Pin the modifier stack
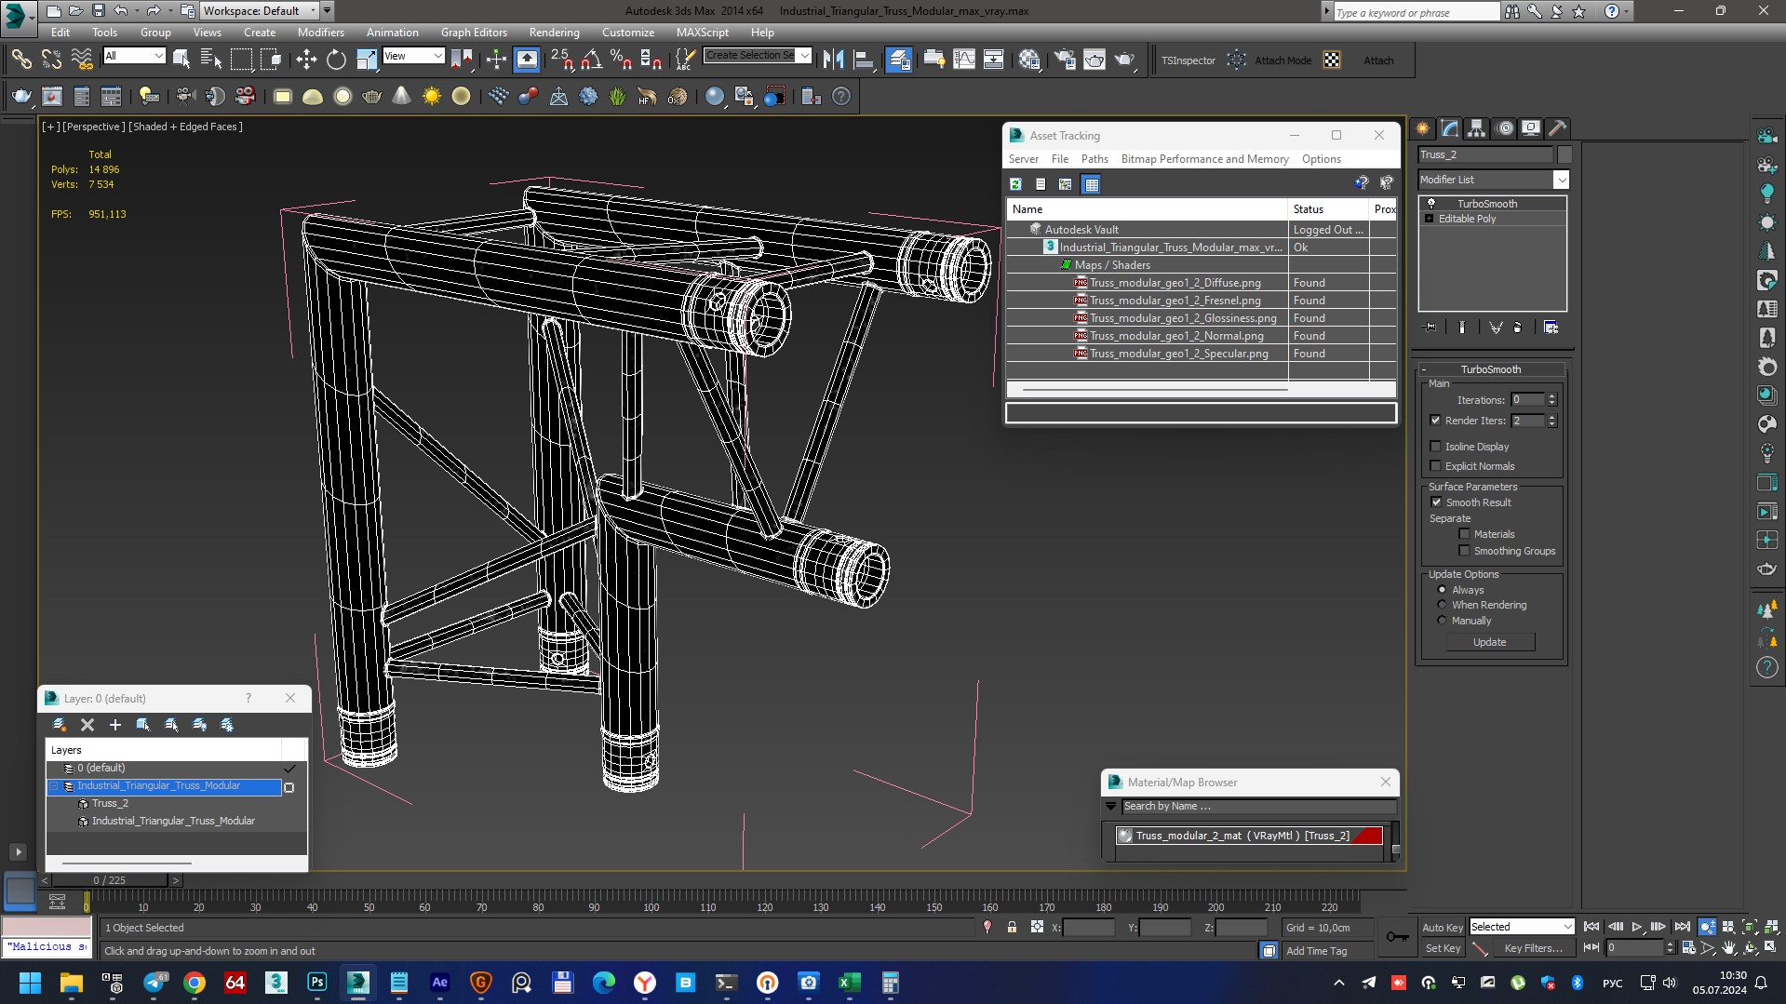 tap(1430, 328)
